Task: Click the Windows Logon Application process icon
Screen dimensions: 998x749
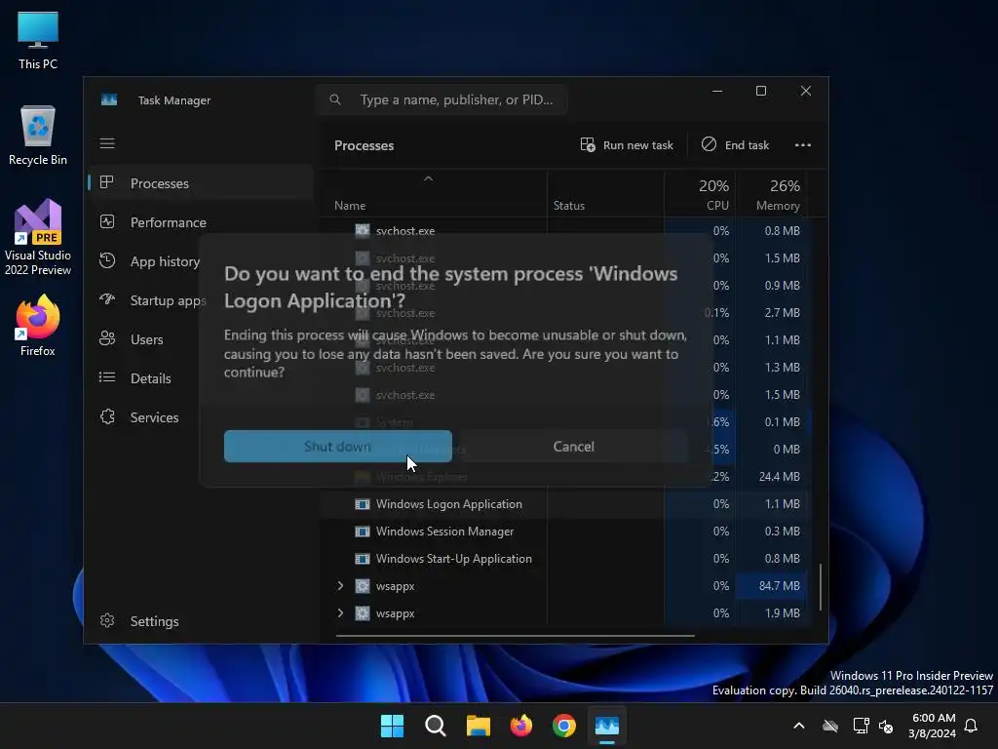Action: pyautogui.click(x=363, y=504)
